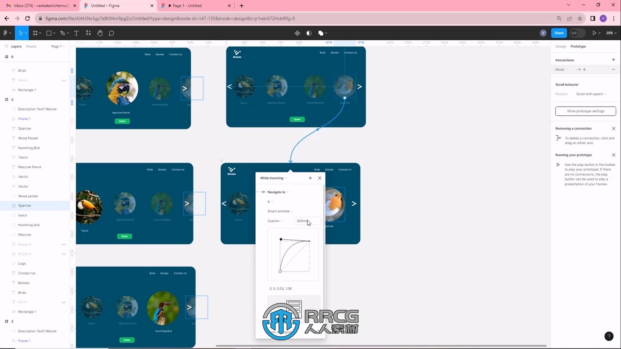Viewport: 621px width, 349px height.
Task: Open destination frame 6 dropdown
Action: pos(270,202)
